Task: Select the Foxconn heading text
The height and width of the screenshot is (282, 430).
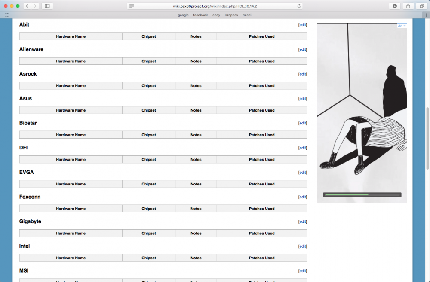Action: 30,197
